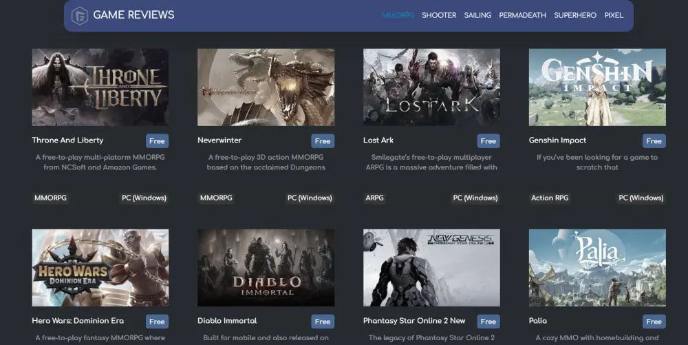Screen dimensions: 688x345
Task: Click PC (Windows) tag on Genshin Impact card
Action: point(641,198)
